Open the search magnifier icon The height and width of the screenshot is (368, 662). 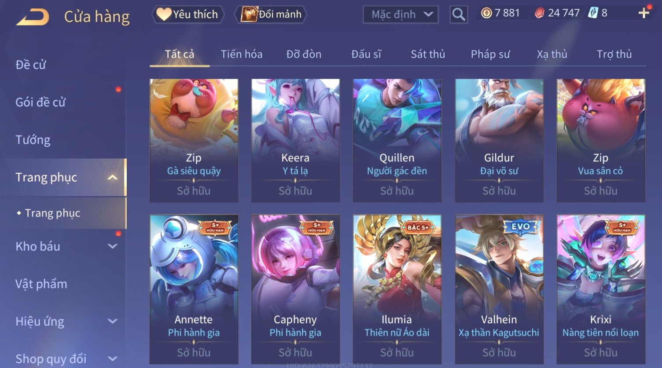(458, 15)
